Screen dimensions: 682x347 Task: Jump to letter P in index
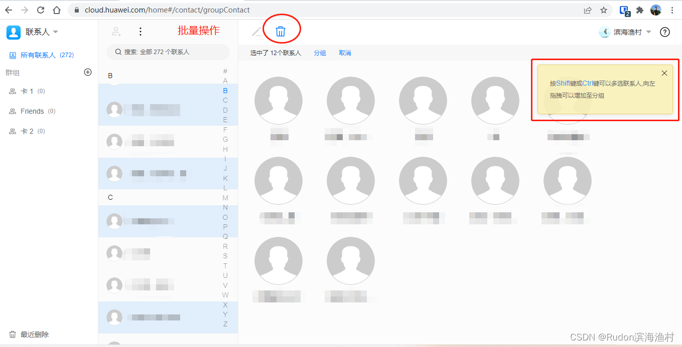tap(225, 227)
